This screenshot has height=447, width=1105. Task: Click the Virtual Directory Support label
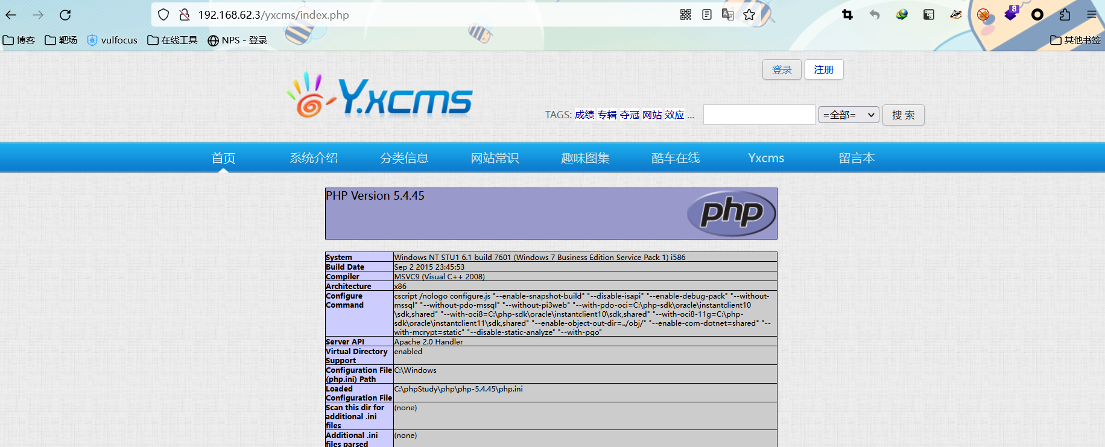(x=356, y=356)
